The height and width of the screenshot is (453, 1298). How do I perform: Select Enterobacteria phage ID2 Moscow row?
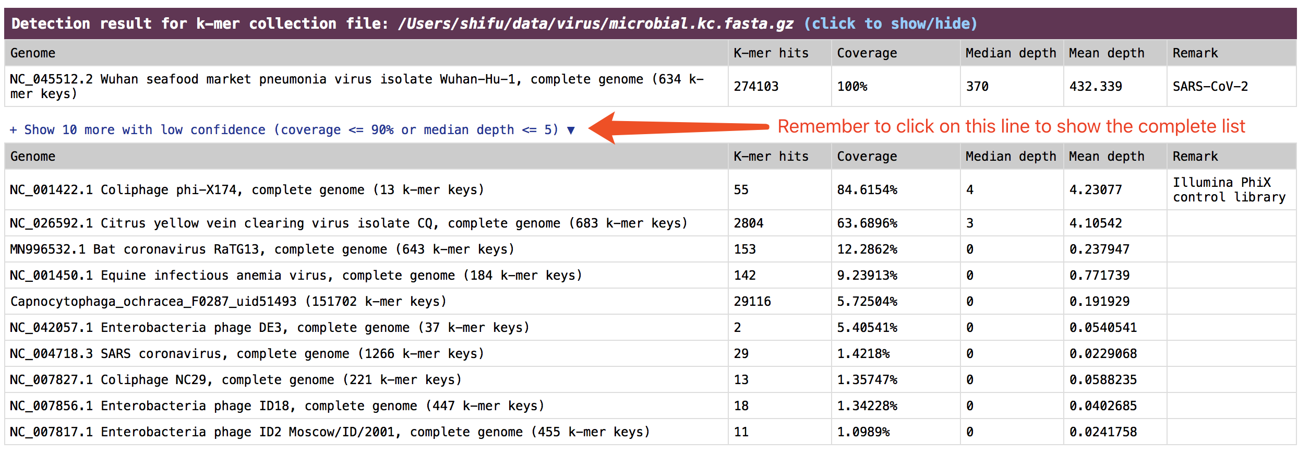click(329, 432)
